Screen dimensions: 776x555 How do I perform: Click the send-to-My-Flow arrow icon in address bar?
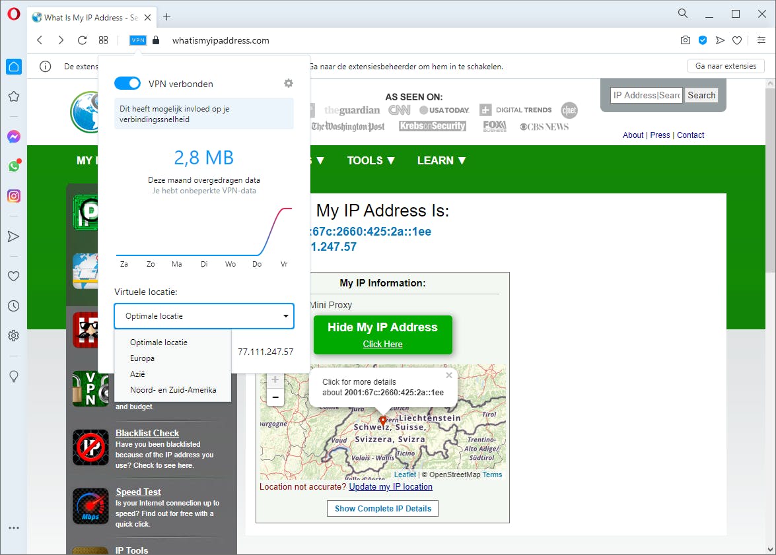point(720,40)
